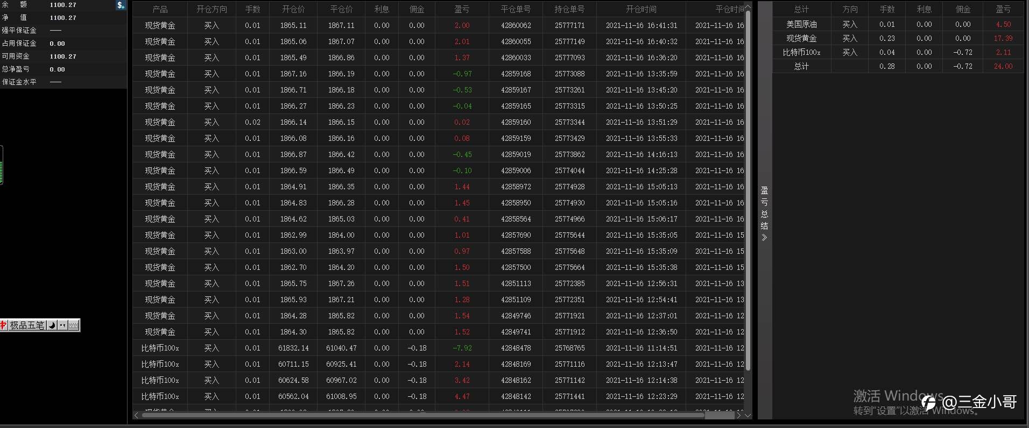Click the horizontal scrollbar left arrow
1029x428 pixels.
136,415
